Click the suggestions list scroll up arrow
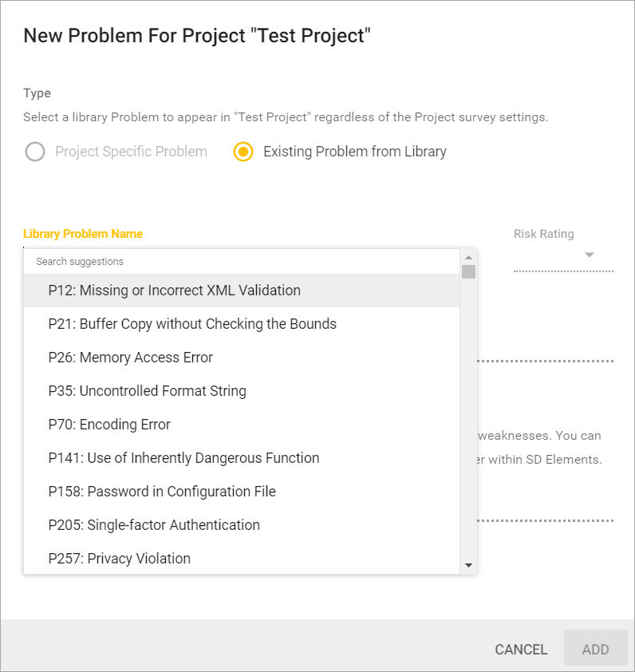Image resolution: width=635 pixels, height=672 pixels. coord(468,257)
